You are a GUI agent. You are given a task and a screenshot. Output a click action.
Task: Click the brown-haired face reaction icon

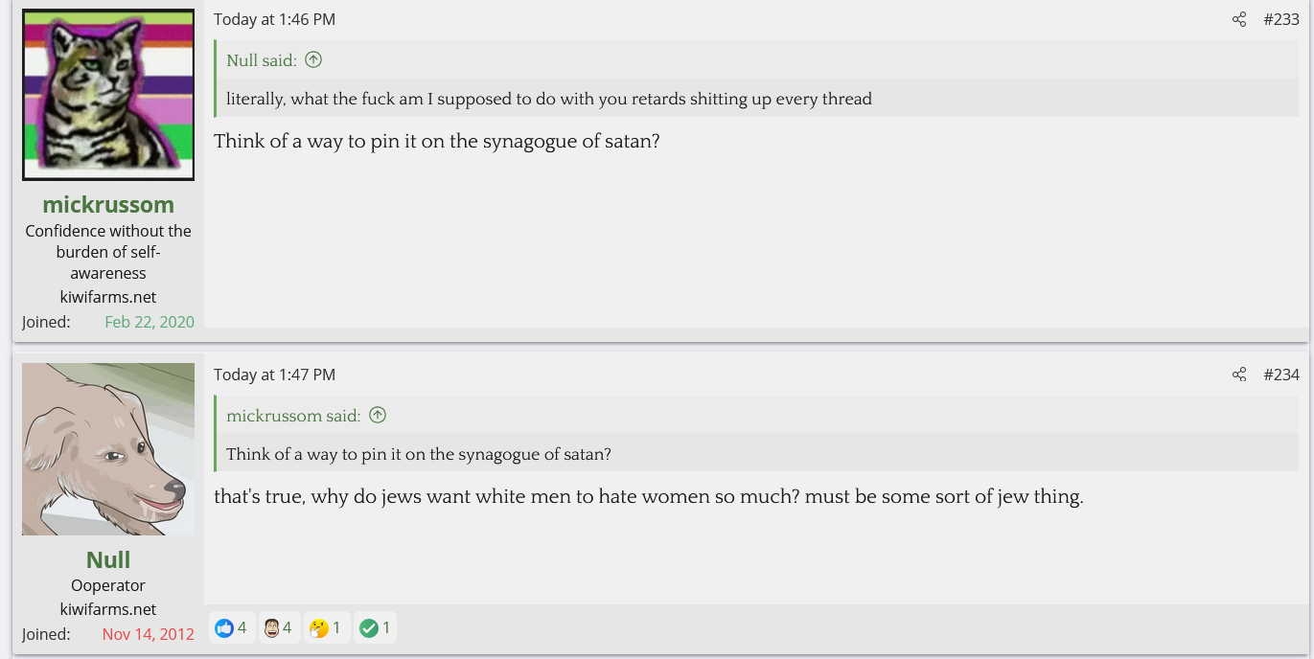point(272,628)
